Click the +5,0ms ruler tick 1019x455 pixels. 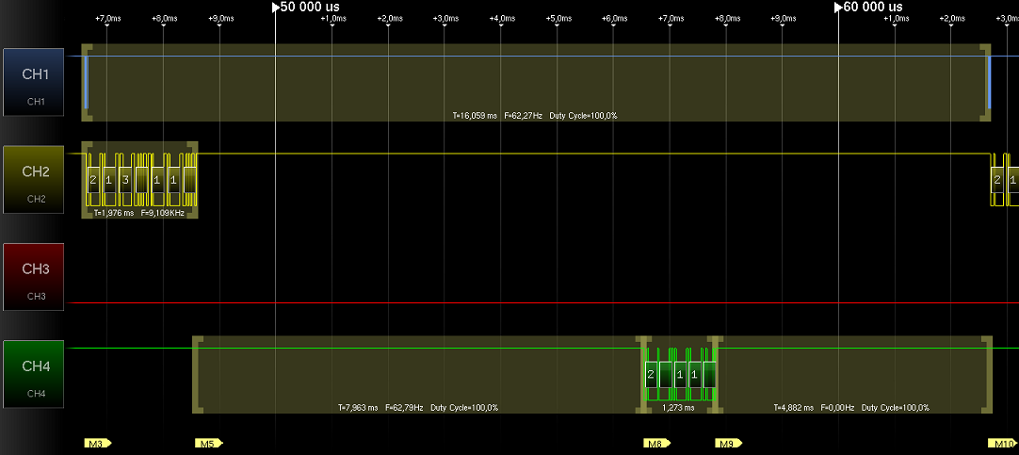point(557,18)
